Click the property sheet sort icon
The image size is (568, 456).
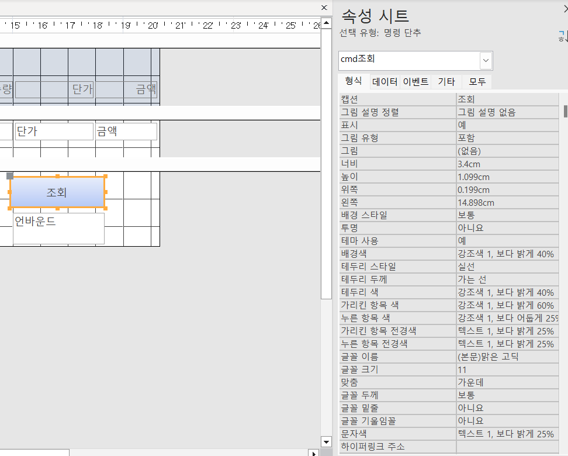tap(563, 36)
